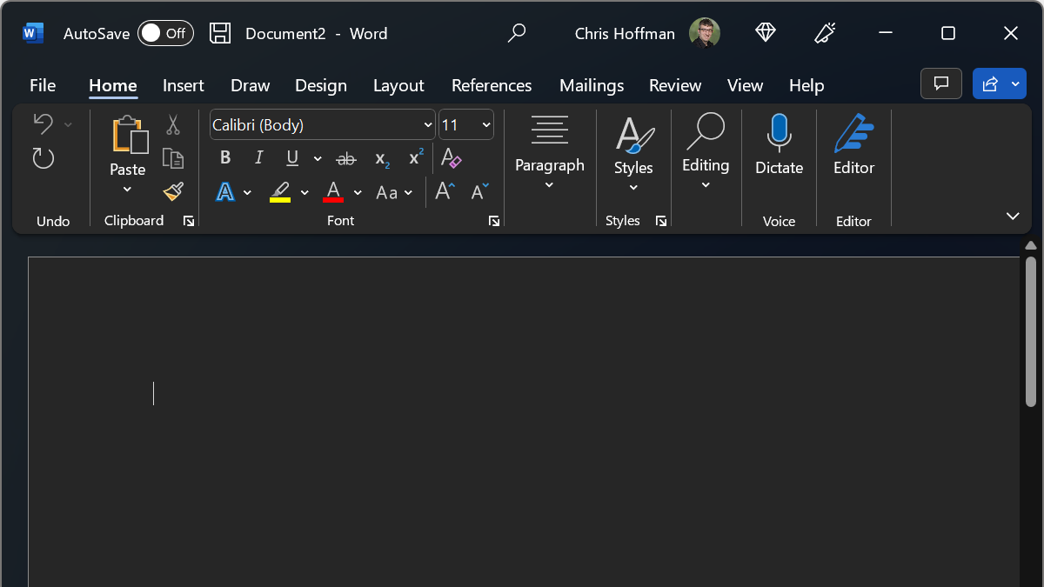Toggle underline formatting
This screenshot has width=1044, height=587.
[292, 157]
